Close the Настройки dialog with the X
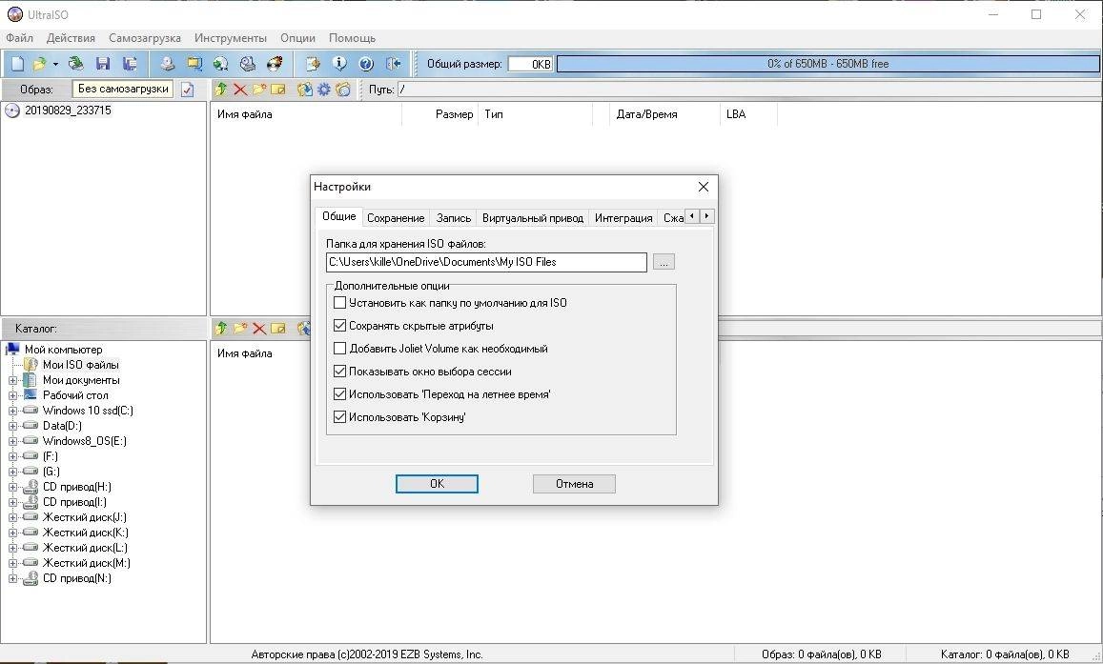Image resolution: width=1103 pixels, height=664 pixels. 703,187
